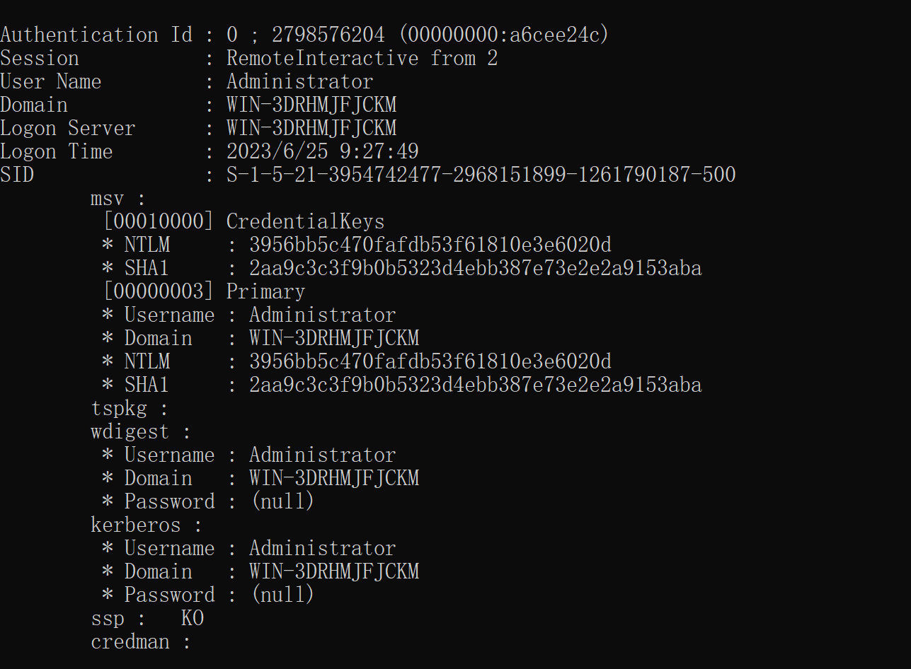Click the RemoteInteractive session text
This screenshot has width=911, height=669.
pos(322,58)
